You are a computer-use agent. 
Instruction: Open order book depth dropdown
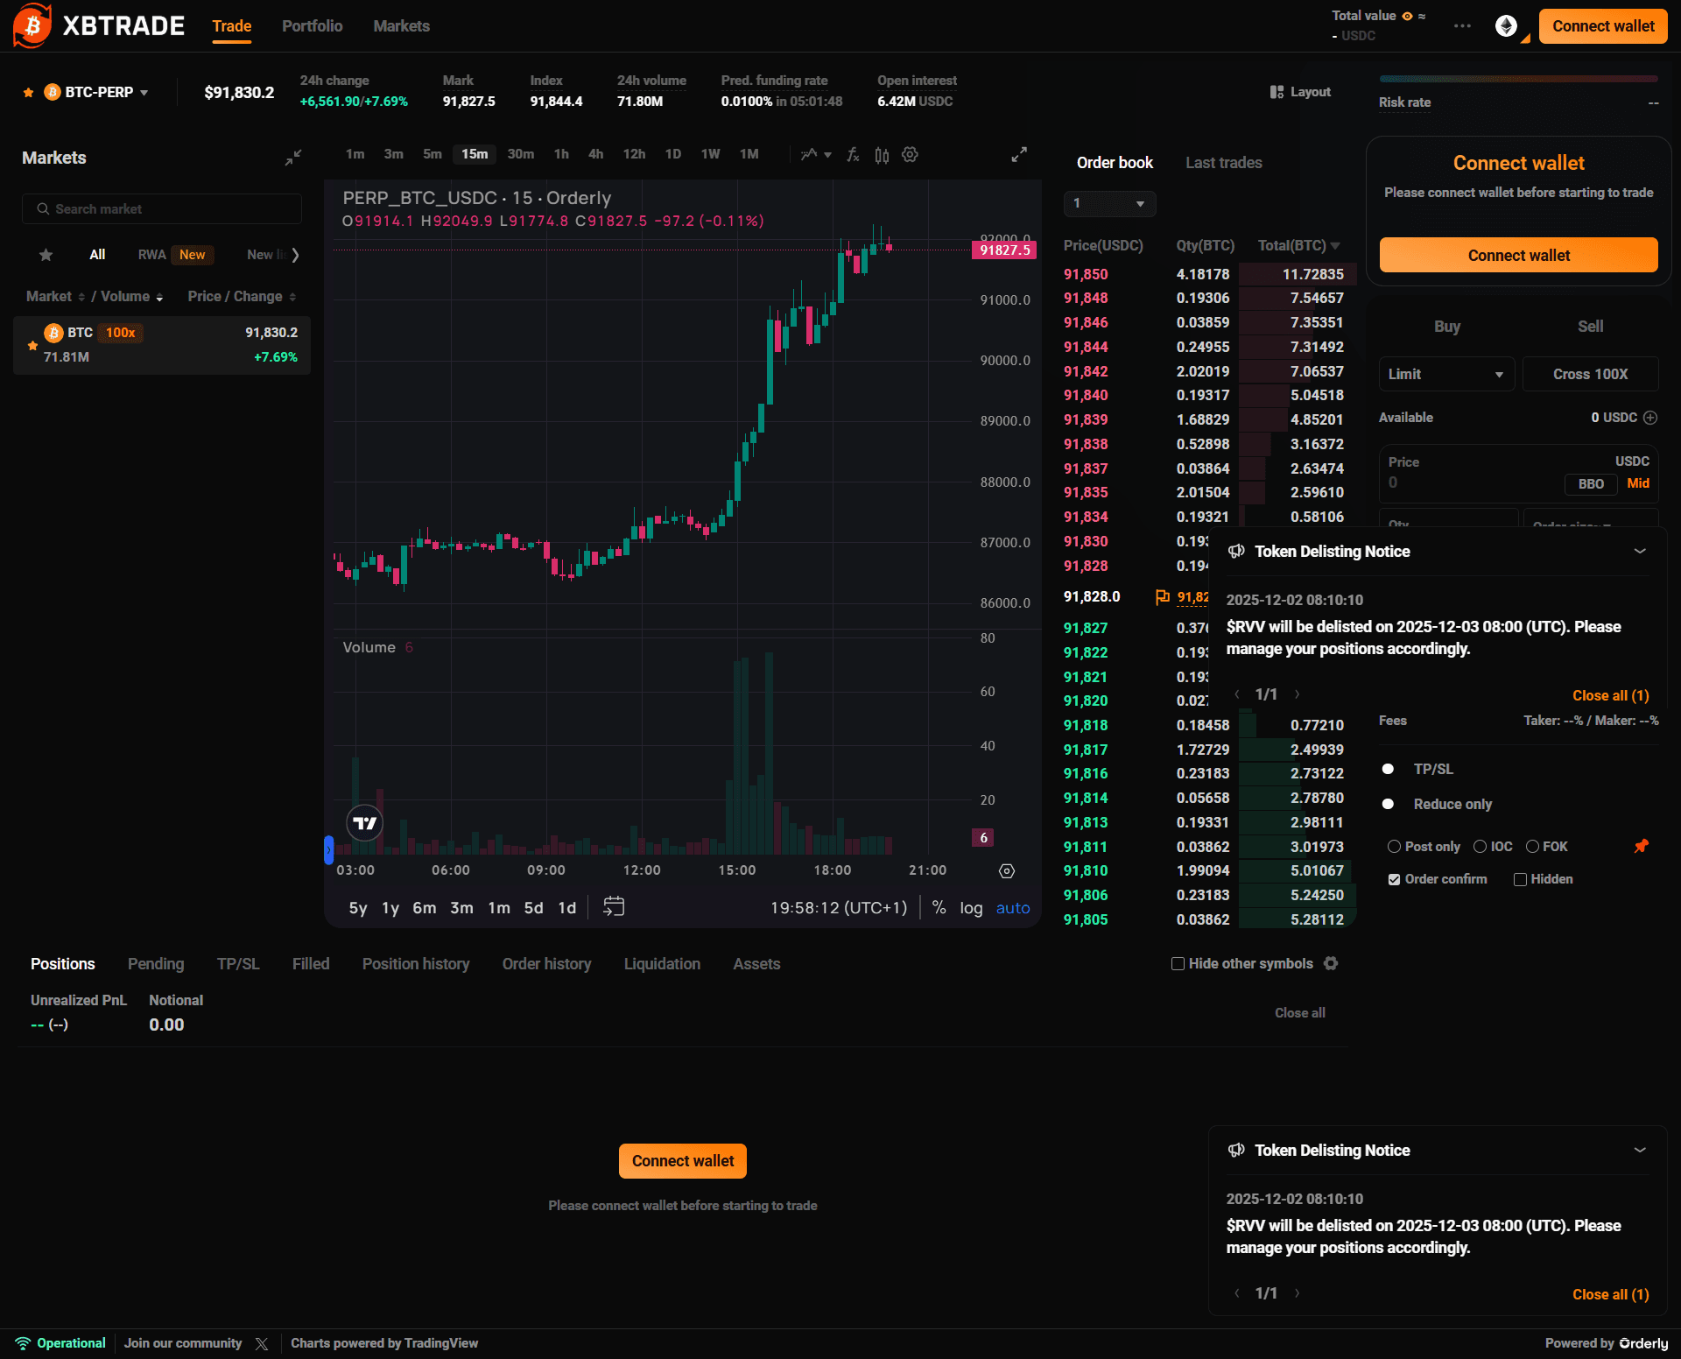click(x=1109, y=203)
